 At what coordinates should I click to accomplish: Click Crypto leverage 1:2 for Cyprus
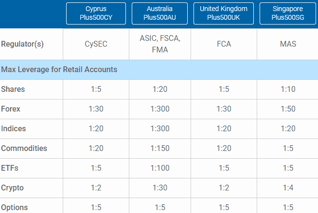click(x=96, y=188)
